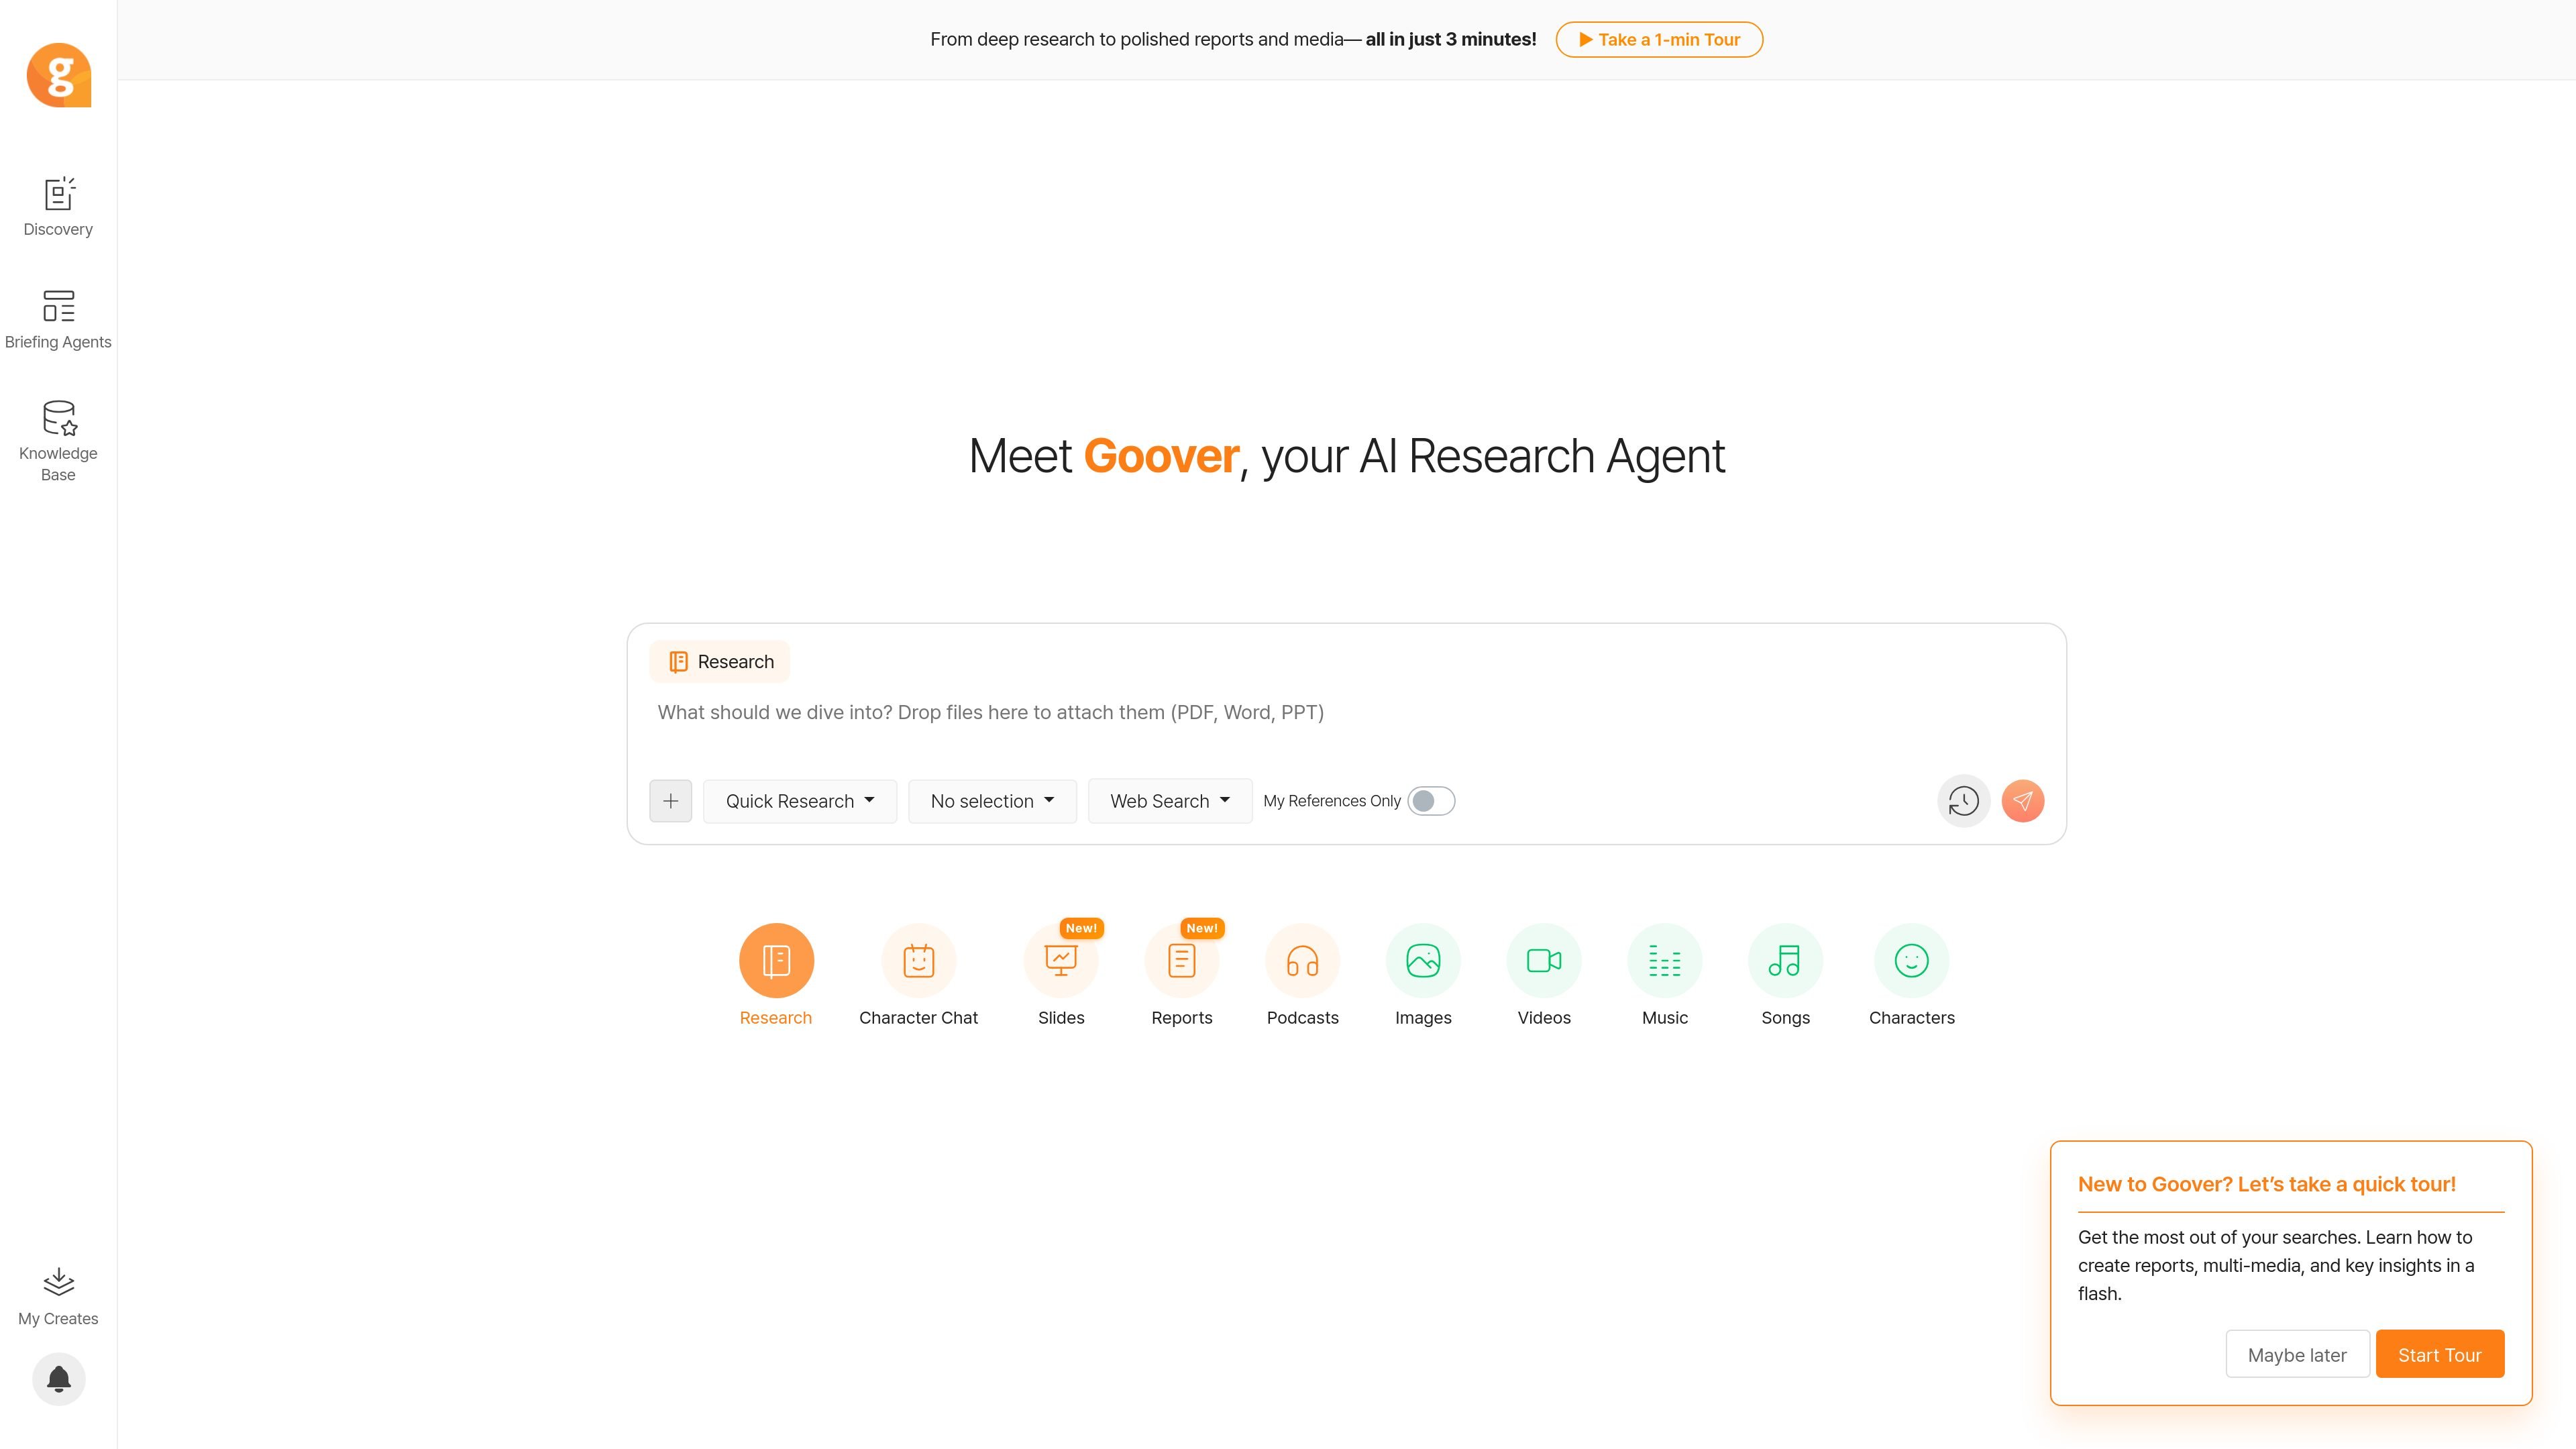Open the No selection dropdown
The image size is (2576, 1449).
coord(992,801)
